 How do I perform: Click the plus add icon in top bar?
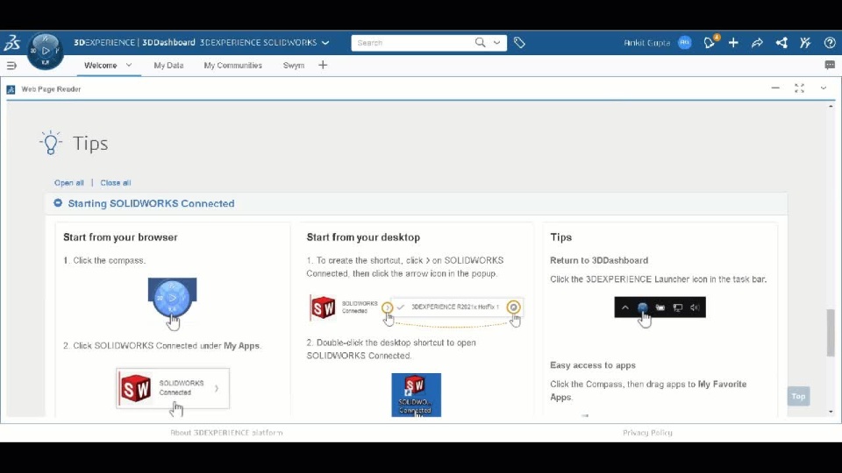coord(733,42)
